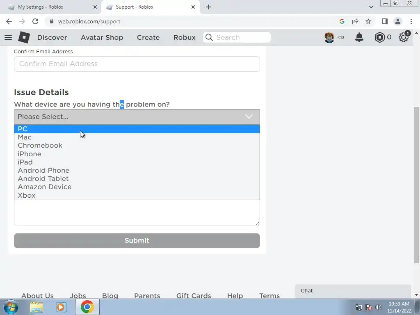Click the volume speaker tray icon

click(379, 307)
